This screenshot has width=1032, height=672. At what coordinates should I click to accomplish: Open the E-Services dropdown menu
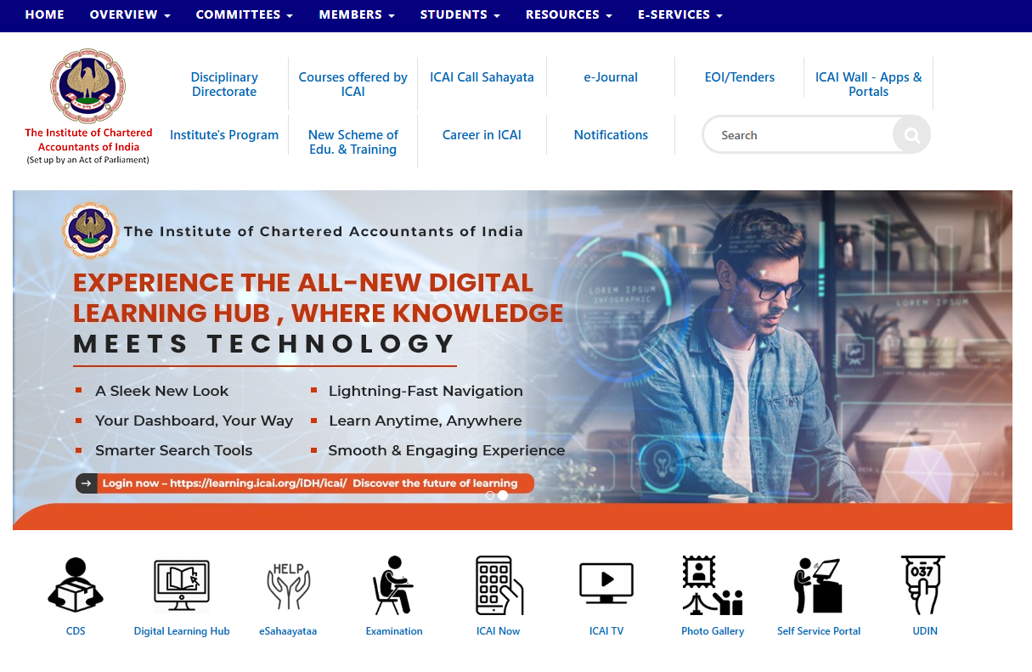[x=680, y=14]
